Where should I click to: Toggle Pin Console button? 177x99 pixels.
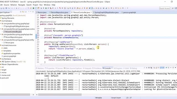point(166,68)
